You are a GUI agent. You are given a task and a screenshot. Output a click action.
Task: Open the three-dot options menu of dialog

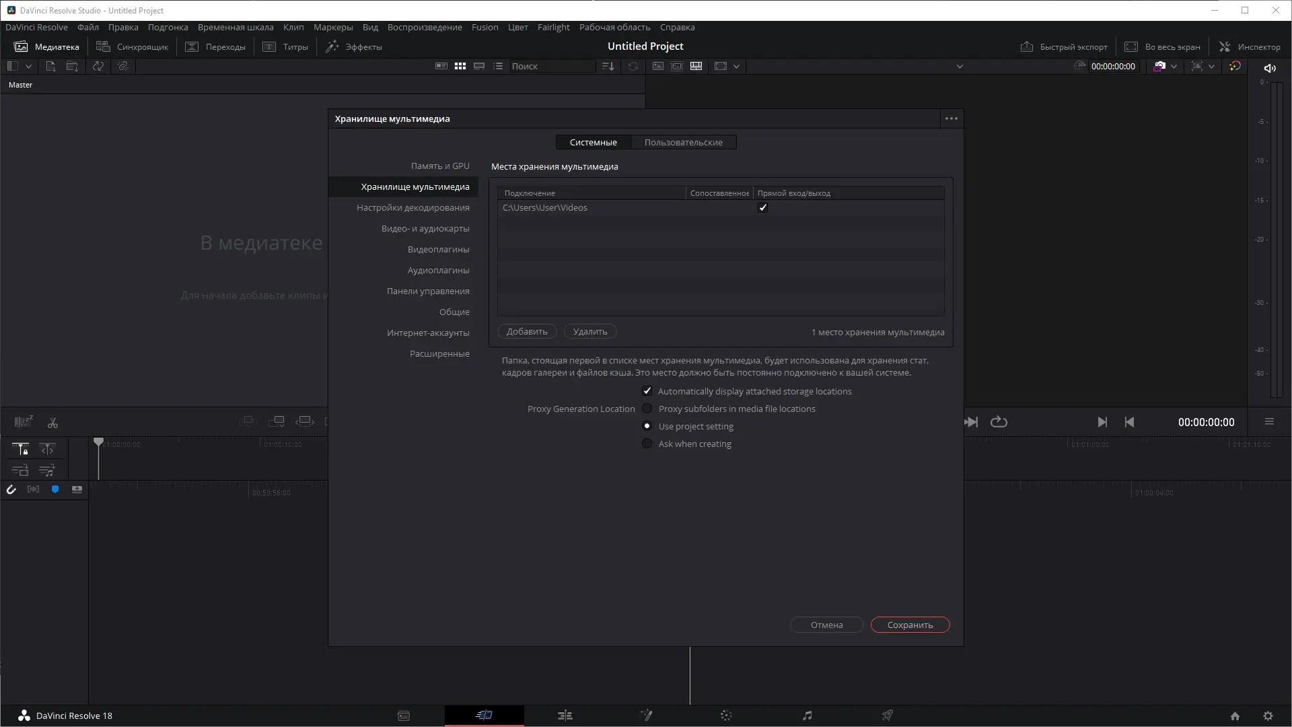[x=951, y=118]
